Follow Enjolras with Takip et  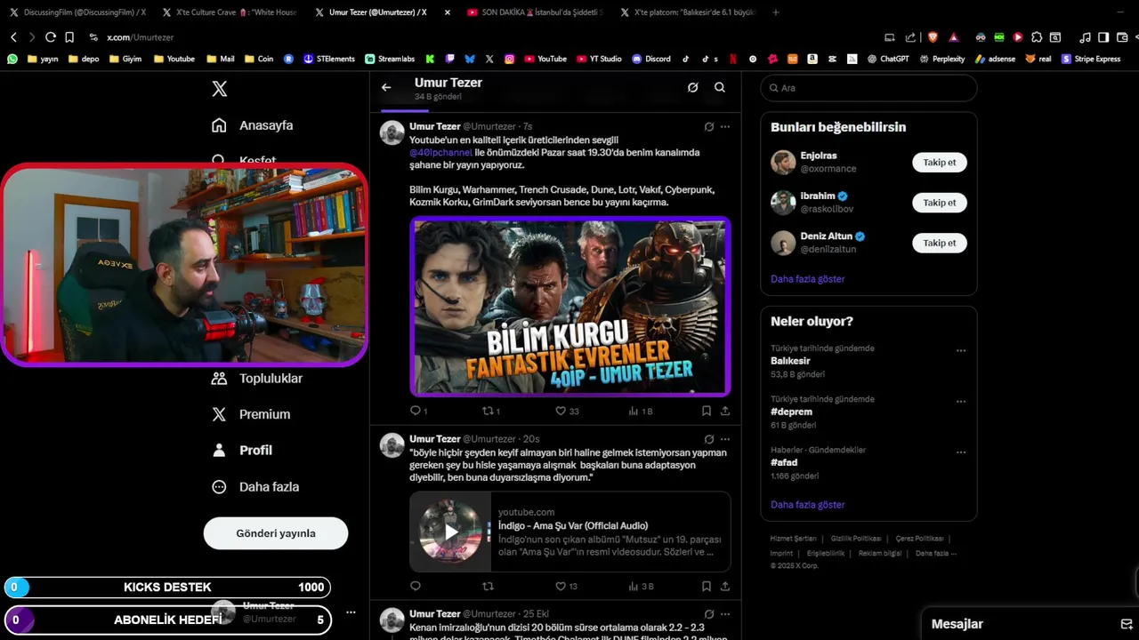940,163
